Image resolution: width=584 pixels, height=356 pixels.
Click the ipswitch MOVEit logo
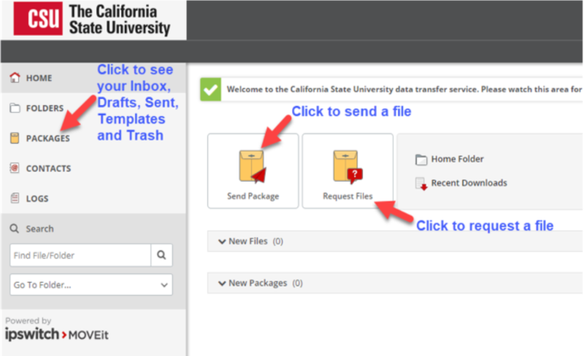click(x=57, y=335)
